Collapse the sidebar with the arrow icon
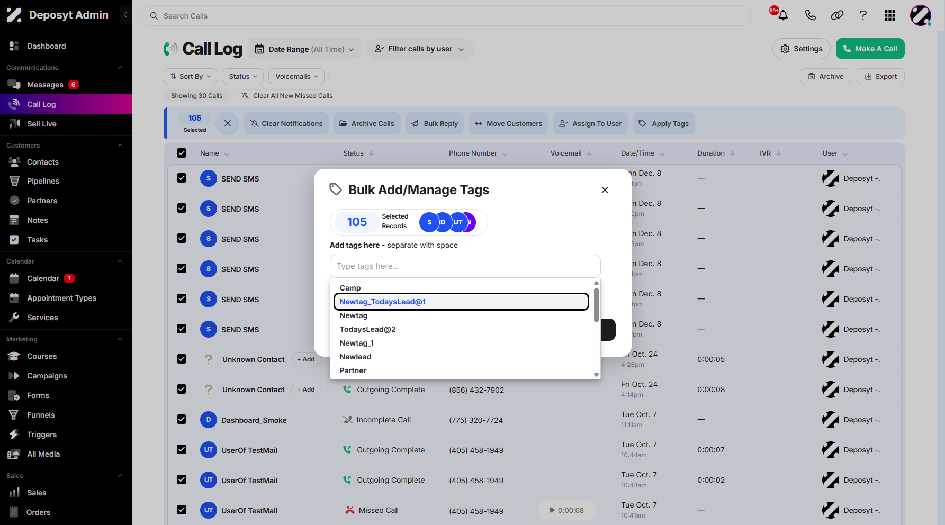Image resolution: width=945 pixels, height=525 pixels. coord(125,15)
